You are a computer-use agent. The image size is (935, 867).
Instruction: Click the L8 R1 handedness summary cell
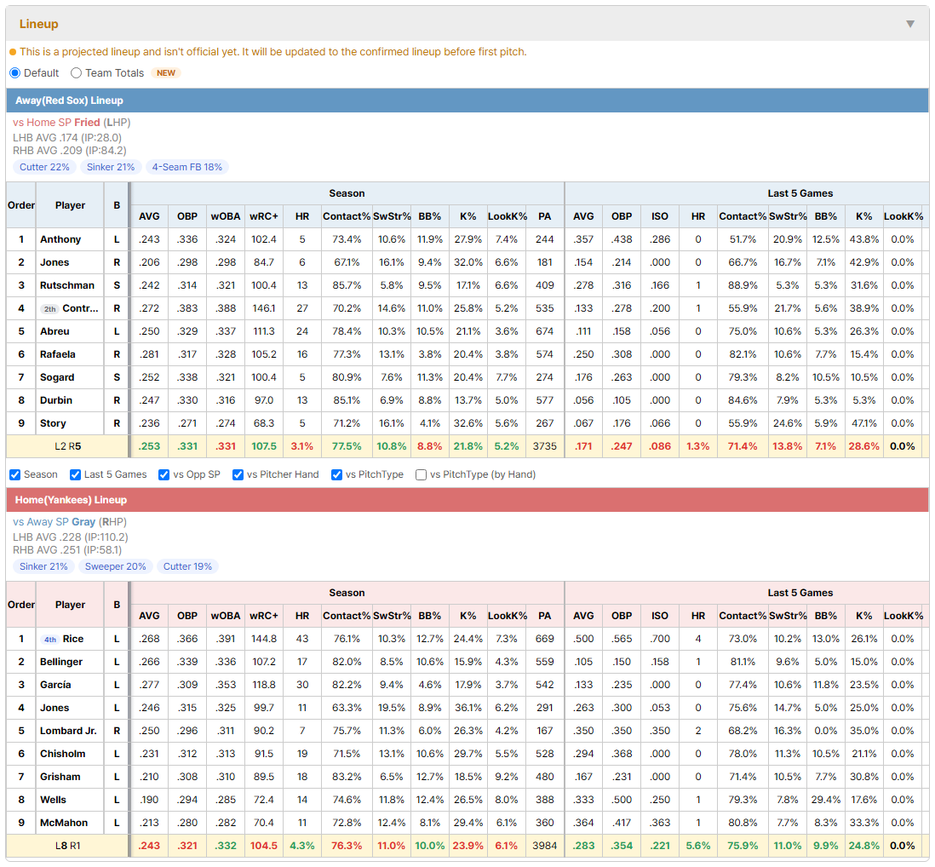pyautogui.click(x=67, y=846)
